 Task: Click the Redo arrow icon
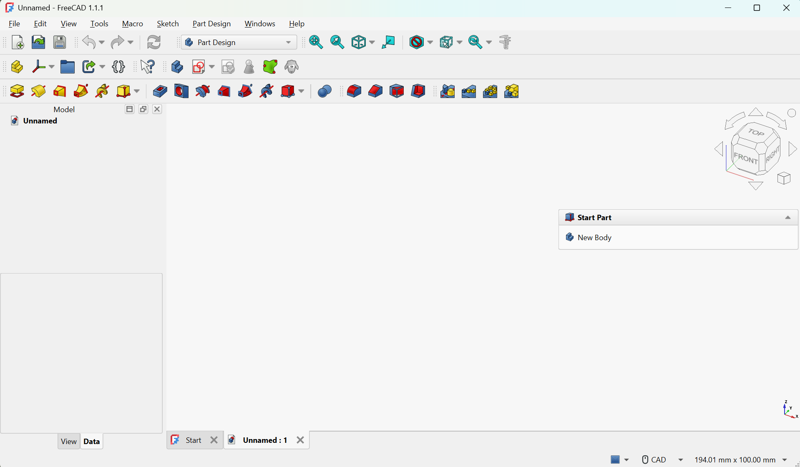(x=117, y=42)
